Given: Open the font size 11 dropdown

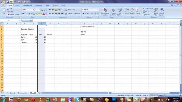Looking at the screenshot, I should (39, 10).
